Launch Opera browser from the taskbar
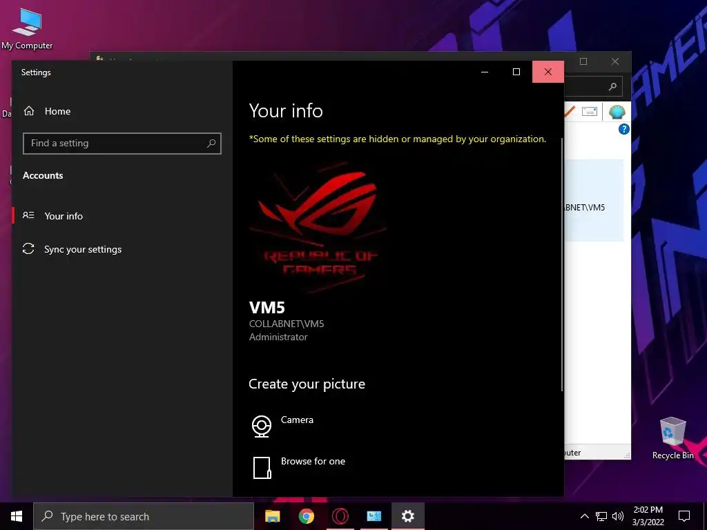 (340, 516)
